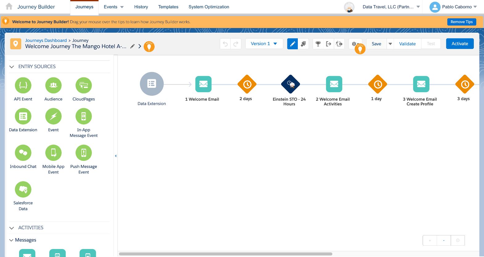This screenshot has height=257, width=484.
Task: Collapse the ACTIVITIES section
Action: (12, 228)
